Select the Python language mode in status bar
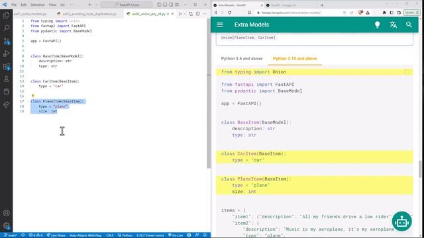 (125, 235)
